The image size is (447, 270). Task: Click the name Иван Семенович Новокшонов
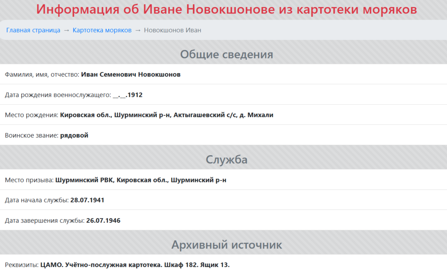coord(131,74)
